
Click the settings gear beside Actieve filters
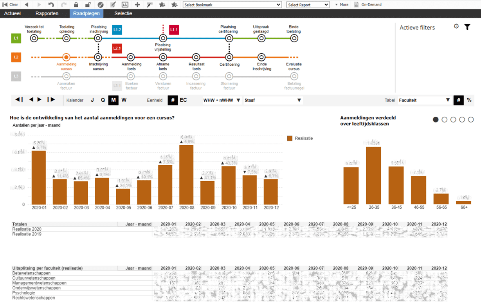pyautogui.click(x=456, y=27)
